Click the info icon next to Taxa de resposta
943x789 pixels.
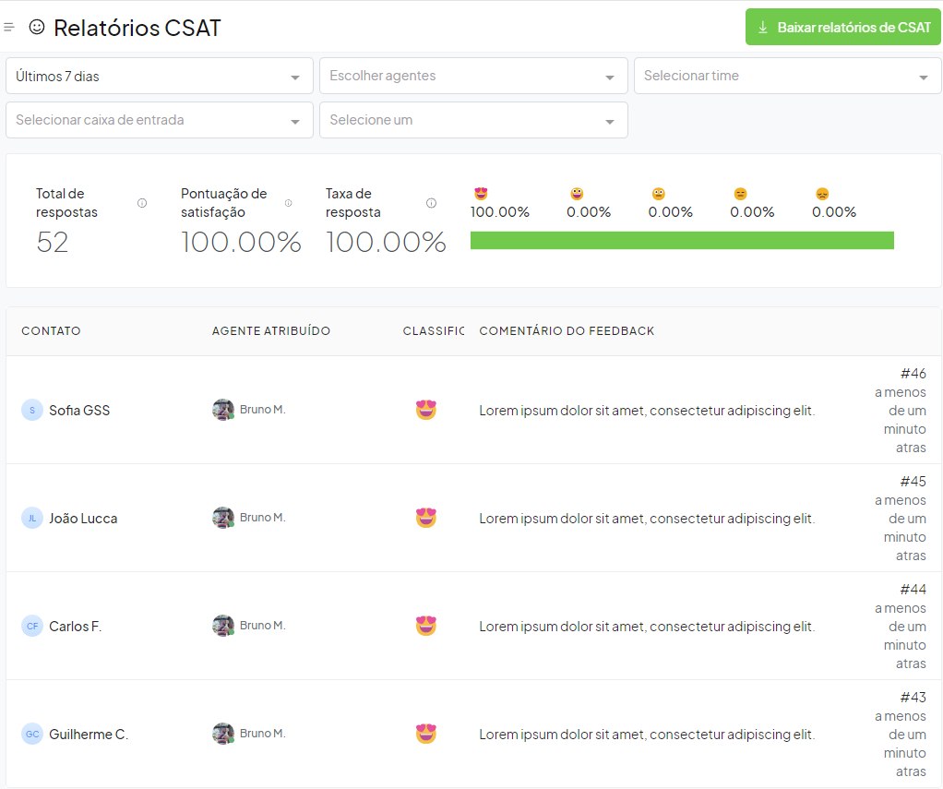click(431, 203)
